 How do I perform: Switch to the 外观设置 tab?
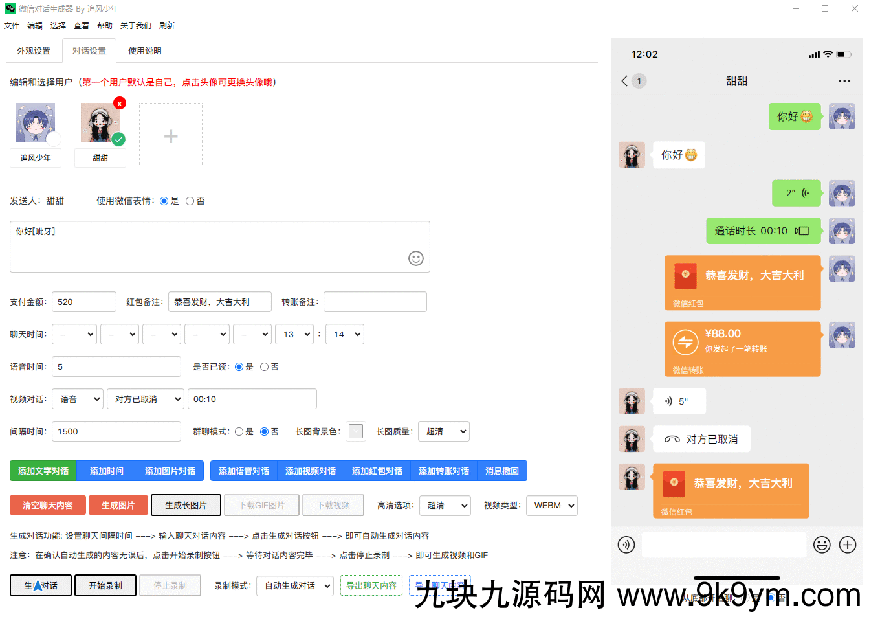tap(34, 51)
